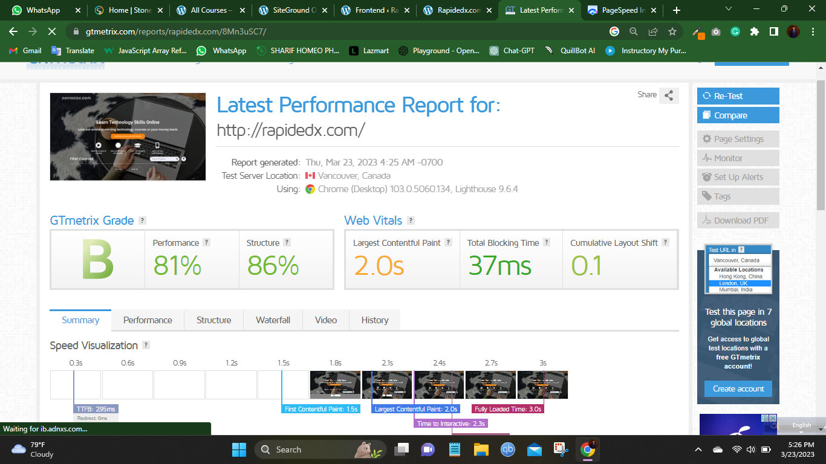826x464 pixels.
Task: Click the browser back arrow
Action: click(13, 31)
